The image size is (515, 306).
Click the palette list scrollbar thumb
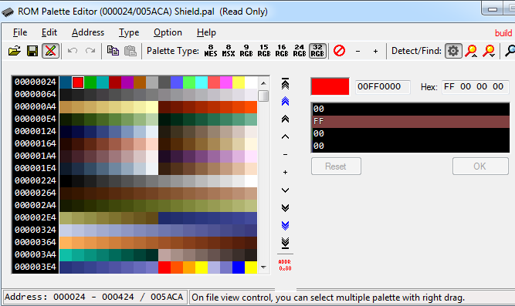click(x=263, y=96)
